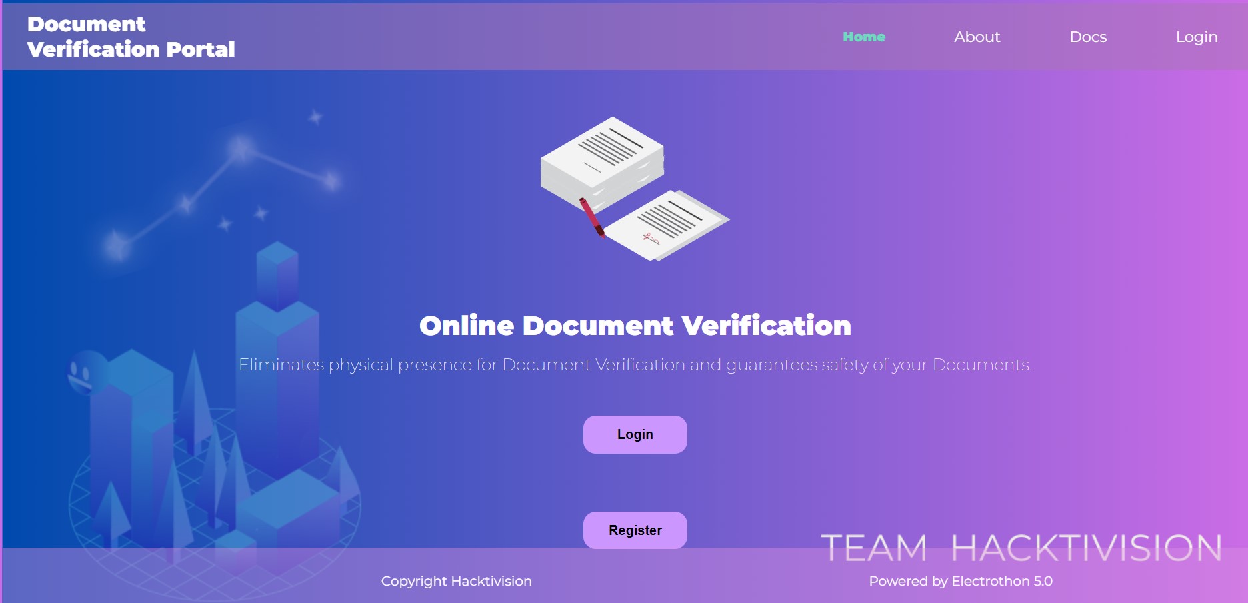This screenshot has width=1248, height=603.
Task: Click the Document Verification Portal site title
Action: click(x=131, y=37)
